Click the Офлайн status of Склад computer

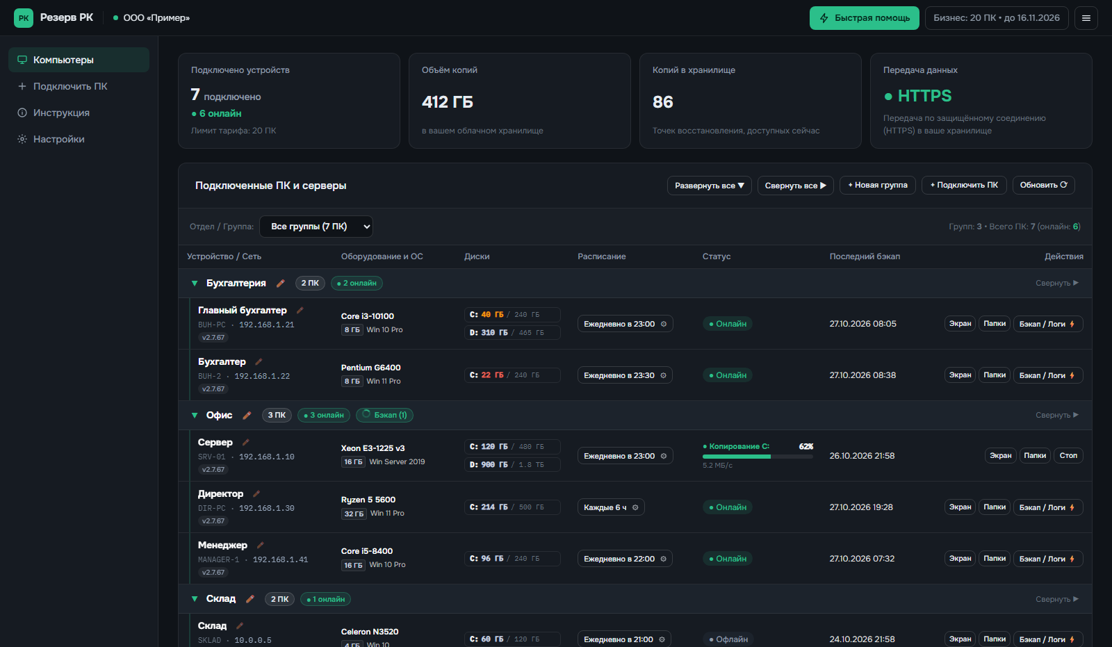coord(728,639)
